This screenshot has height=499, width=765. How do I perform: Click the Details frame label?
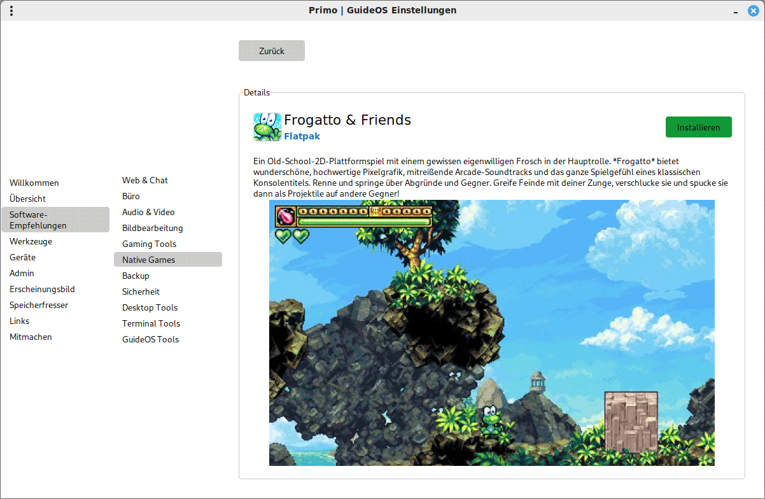click(256, 92)
